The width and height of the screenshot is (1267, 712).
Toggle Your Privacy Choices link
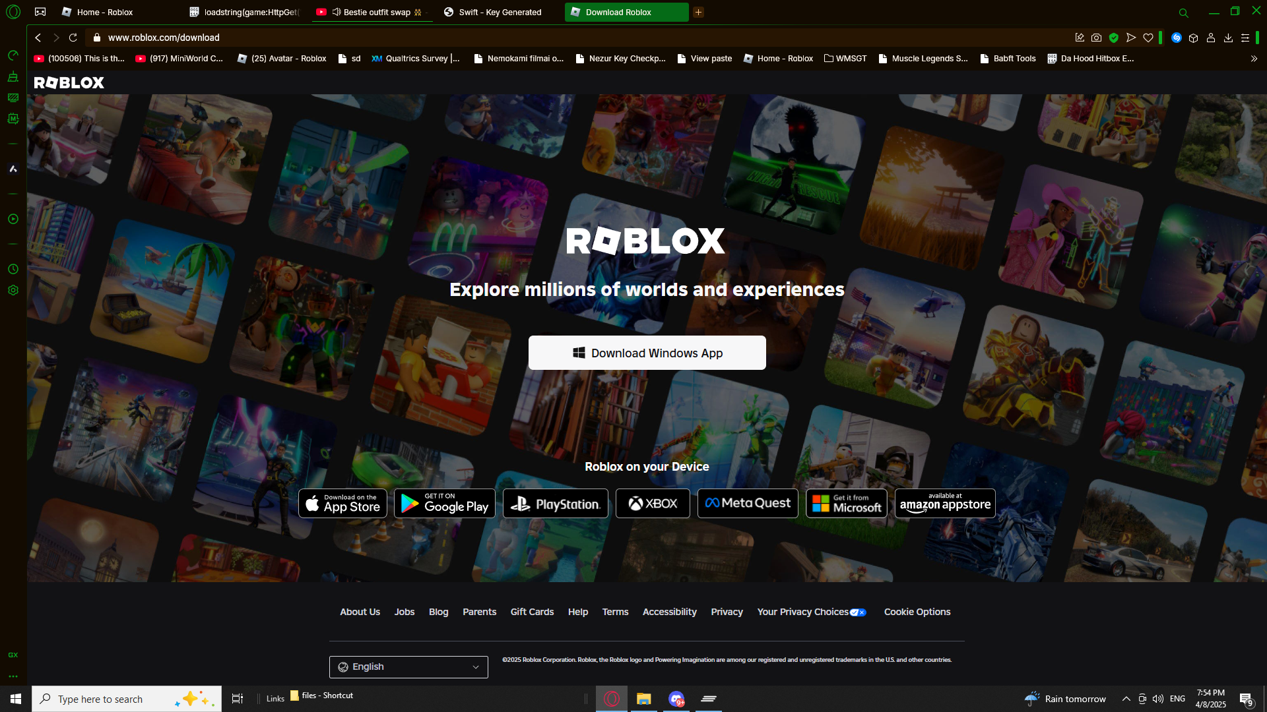[x=811, y=612]
